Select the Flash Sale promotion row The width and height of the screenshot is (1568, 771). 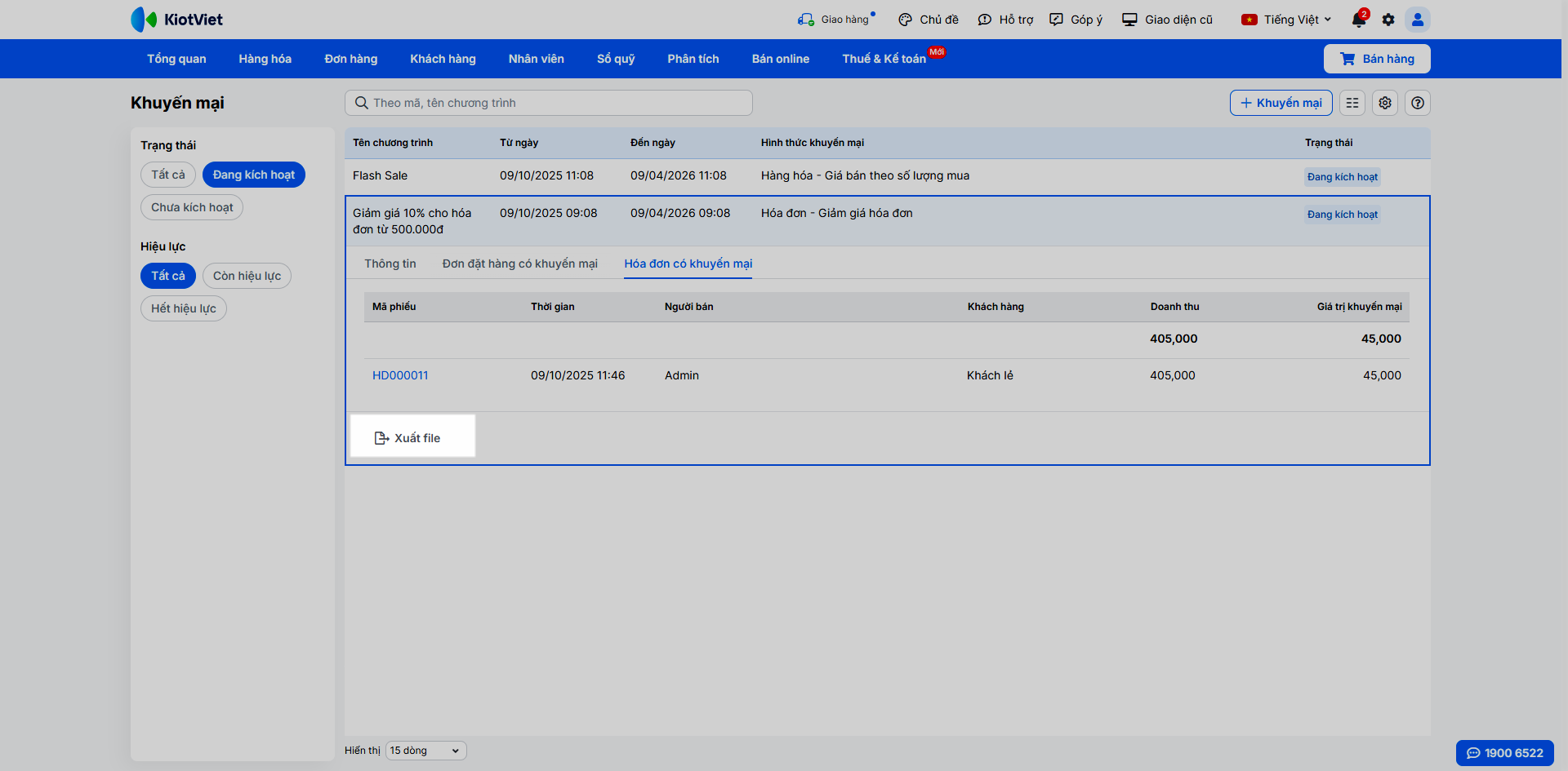pyautogui.click(x=888, y=176)
